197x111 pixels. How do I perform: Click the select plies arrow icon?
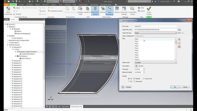coord(179,39)
